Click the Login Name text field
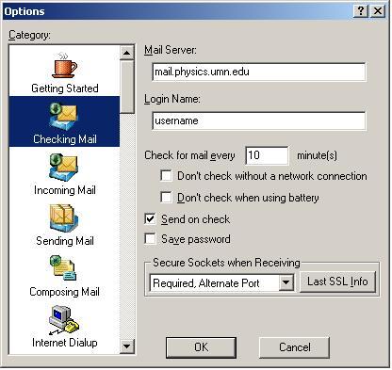Viewport: 392px width, 370px height. [259, 121]
